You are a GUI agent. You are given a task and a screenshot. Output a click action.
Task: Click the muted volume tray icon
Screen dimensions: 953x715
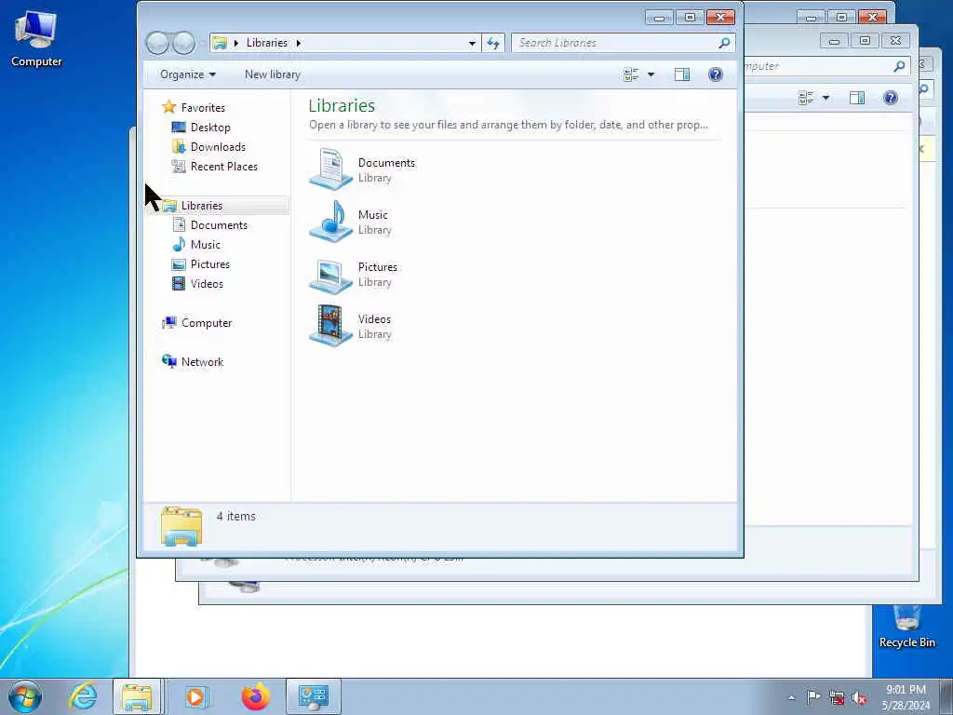pos(858,697)
